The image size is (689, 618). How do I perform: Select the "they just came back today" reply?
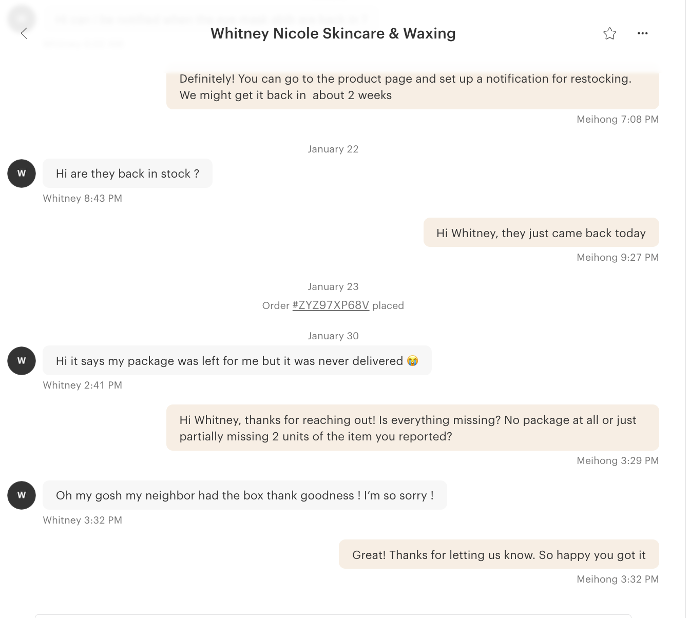(541, 233)
